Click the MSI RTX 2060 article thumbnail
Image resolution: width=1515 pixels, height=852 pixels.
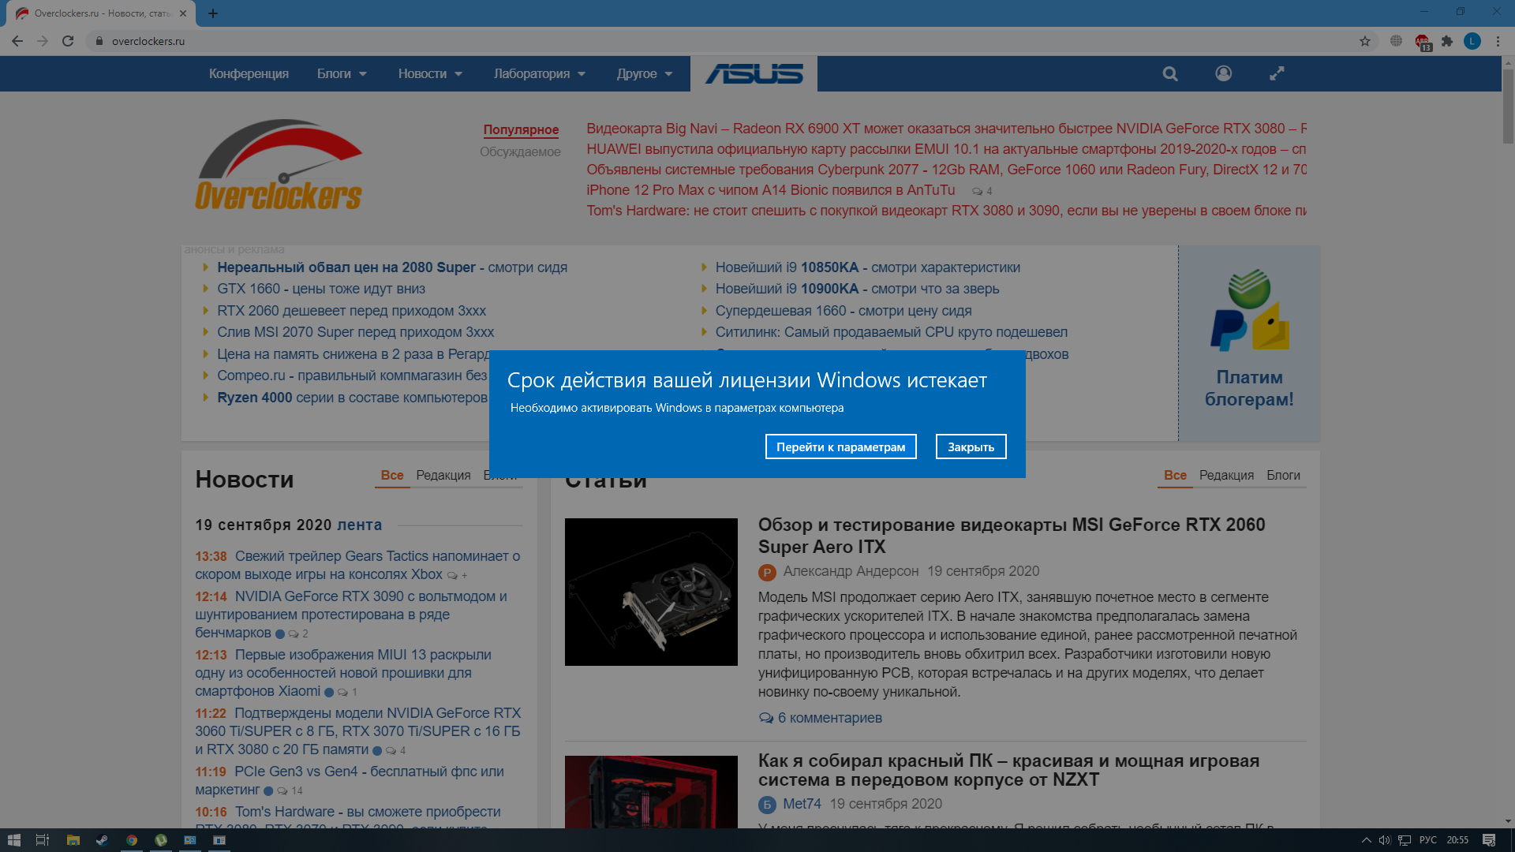click(x=651, y=592)
